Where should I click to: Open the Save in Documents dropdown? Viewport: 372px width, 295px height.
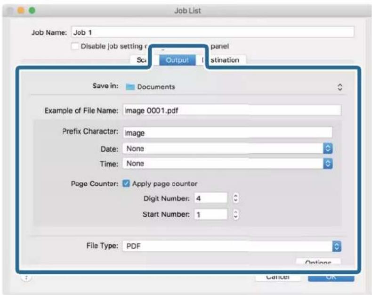[x=234, y=87]
